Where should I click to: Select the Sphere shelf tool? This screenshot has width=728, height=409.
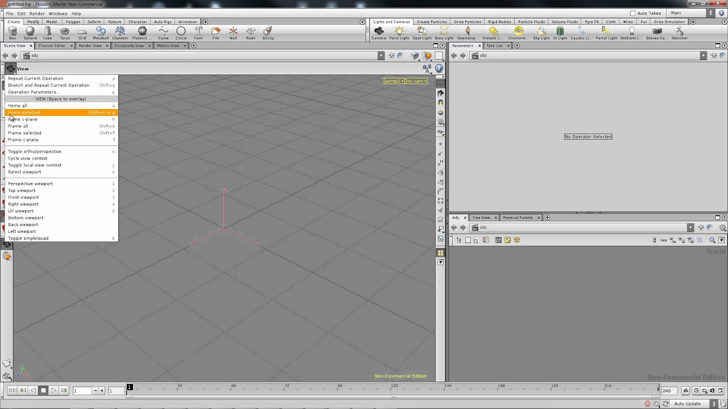click(30, 34)
